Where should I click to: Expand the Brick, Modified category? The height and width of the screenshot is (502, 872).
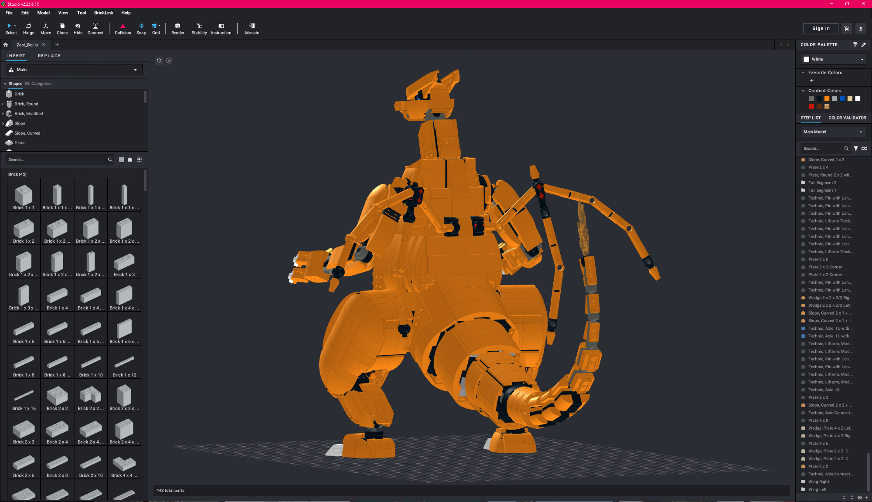(3, 114)
